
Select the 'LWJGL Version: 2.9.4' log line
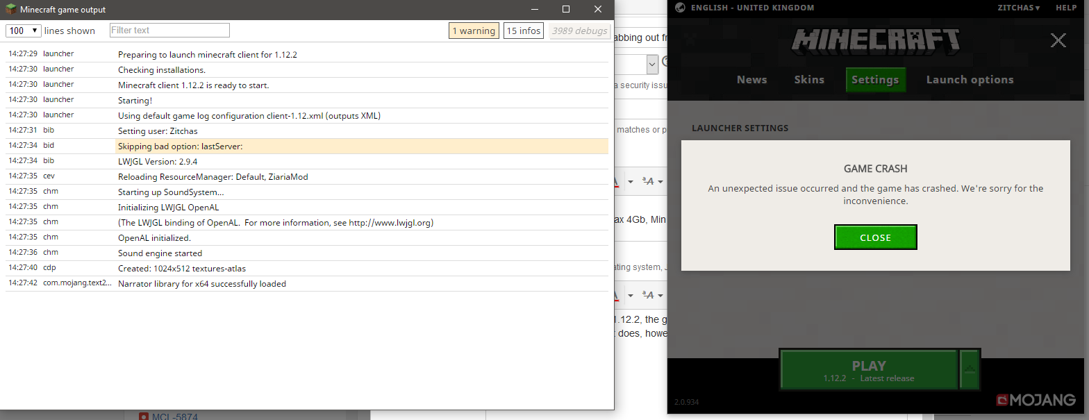307,161
